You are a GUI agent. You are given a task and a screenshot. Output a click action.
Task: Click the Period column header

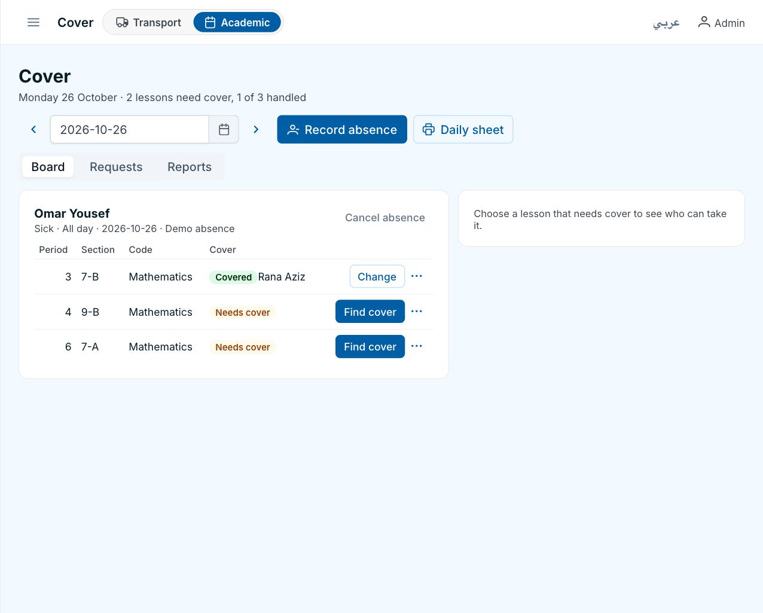[53, 249]
